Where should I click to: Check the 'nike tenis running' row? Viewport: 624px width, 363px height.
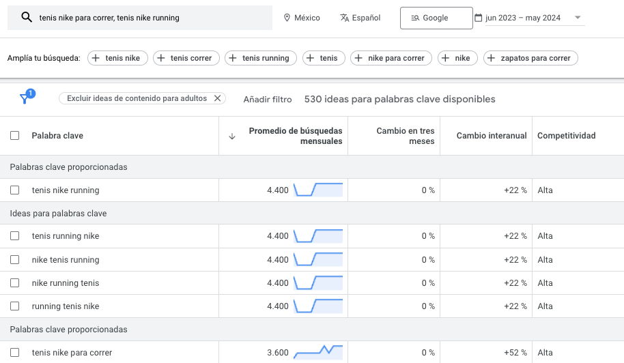click(x=15, y=259)
